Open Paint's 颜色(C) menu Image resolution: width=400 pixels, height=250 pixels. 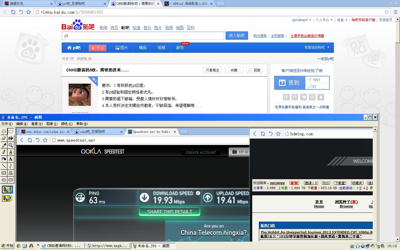pos(67,124)
